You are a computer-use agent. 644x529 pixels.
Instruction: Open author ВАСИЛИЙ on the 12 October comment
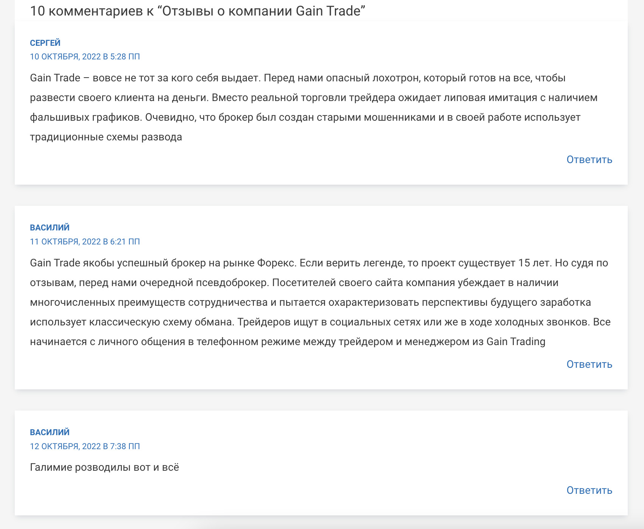pos(50,433)
